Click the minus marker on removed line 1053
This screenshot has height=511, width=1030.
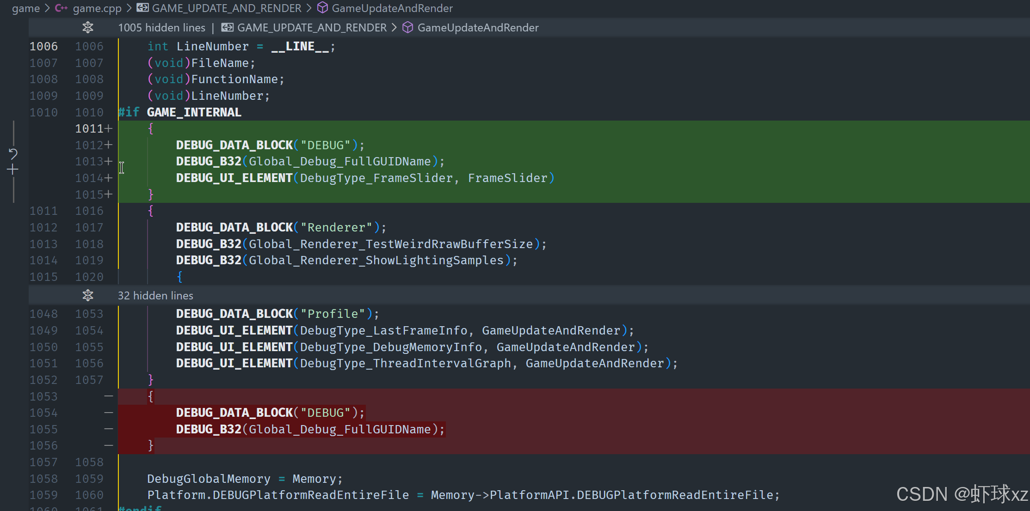pos(109,396)
